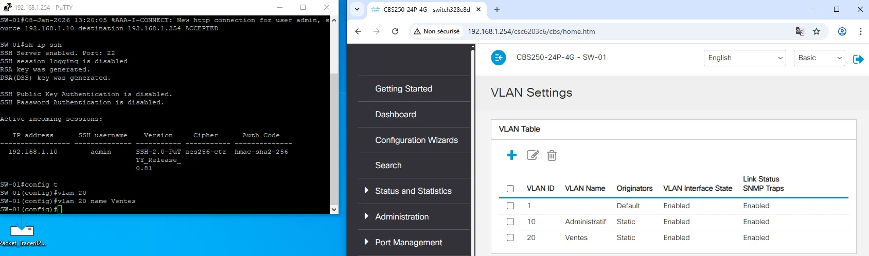869x256 pixels.
Task: Minimize the PuTTY window
Action: coord(280,7)
